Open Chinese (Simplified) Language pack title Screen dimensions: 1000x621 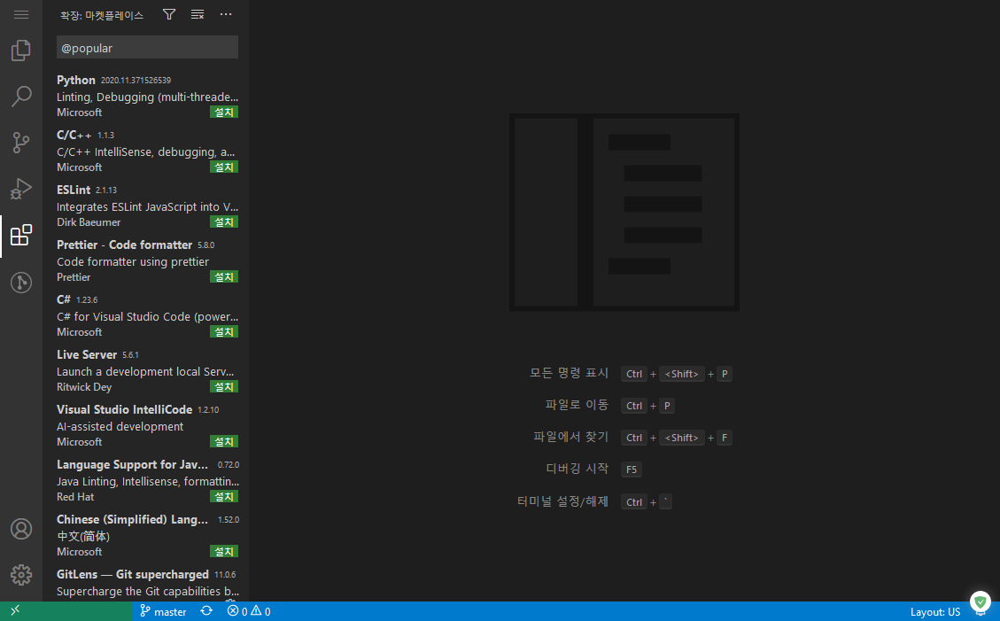132,519
